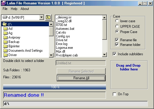The height and width of the screenshot is (109, 154).
Task: Open the About menu
Action: point(25,9)
